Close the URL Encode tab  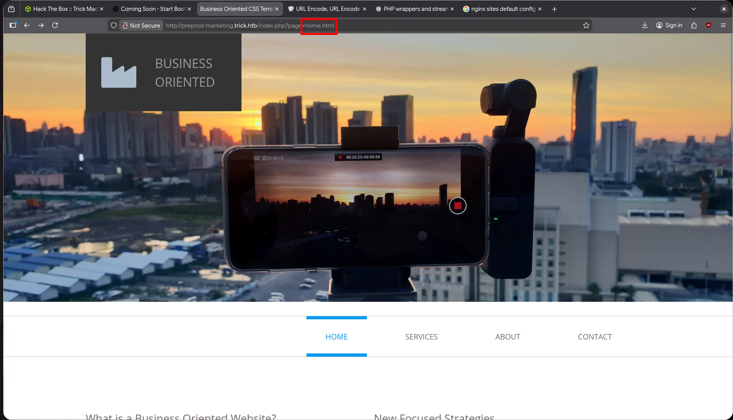365,9
